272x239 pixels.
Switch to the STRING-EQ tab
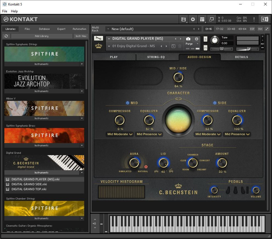click(156, 57)
